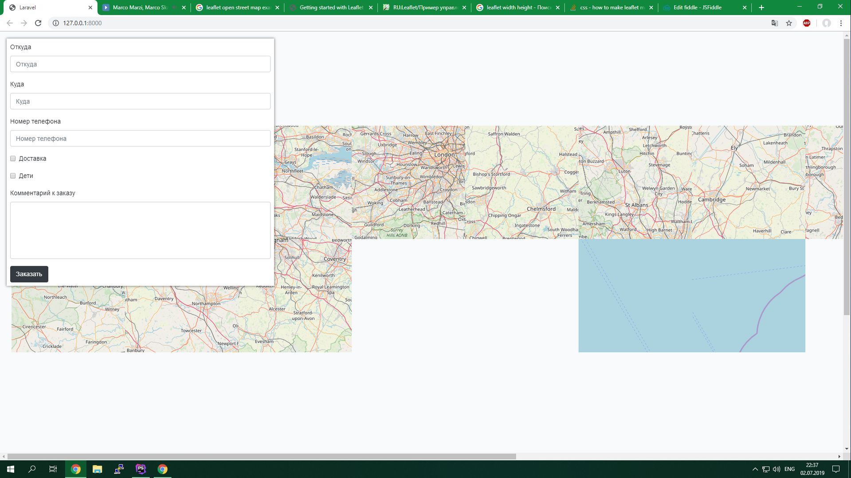Open the volume control in tray

point(776,469)
